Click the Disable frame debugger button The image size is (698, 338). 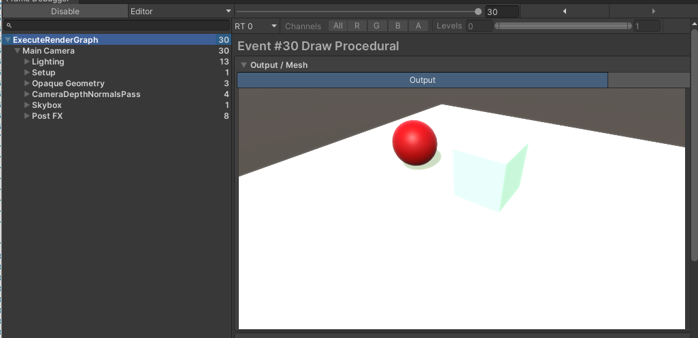coord(65,11)
